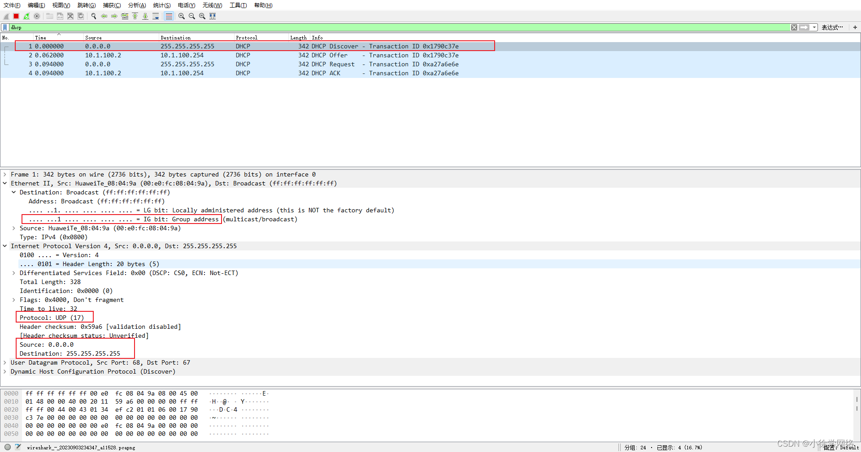
Task: Open the find packet tool
Action: pos(93,16)
